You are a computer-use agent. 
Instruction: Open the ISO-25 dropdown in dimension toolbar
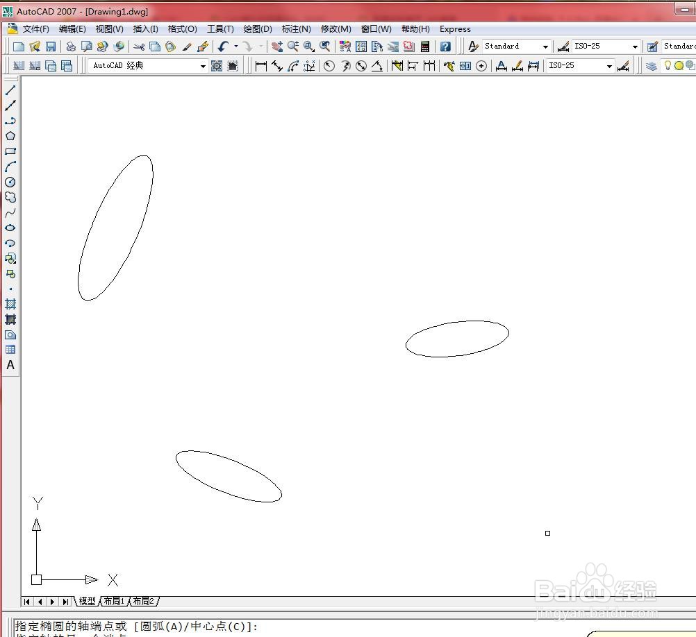609,66
